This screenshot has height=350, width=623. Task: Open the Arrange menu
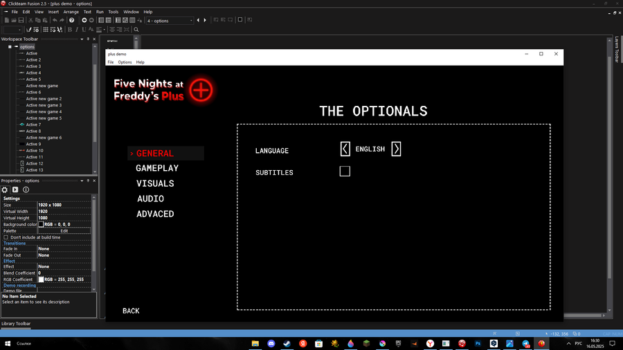71,12
